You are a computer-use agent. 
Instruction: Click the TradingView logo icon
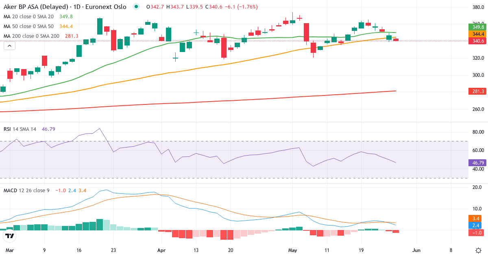[x=10, y=236]
